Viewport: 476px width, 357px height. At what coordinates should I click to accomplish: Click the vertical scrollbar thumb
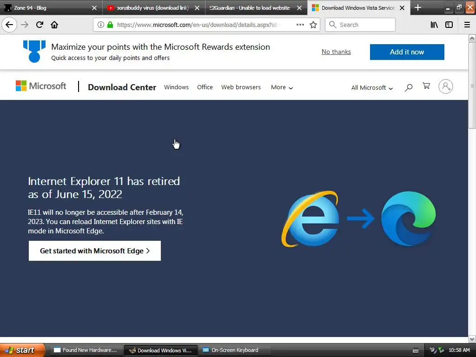coord(472,86)
